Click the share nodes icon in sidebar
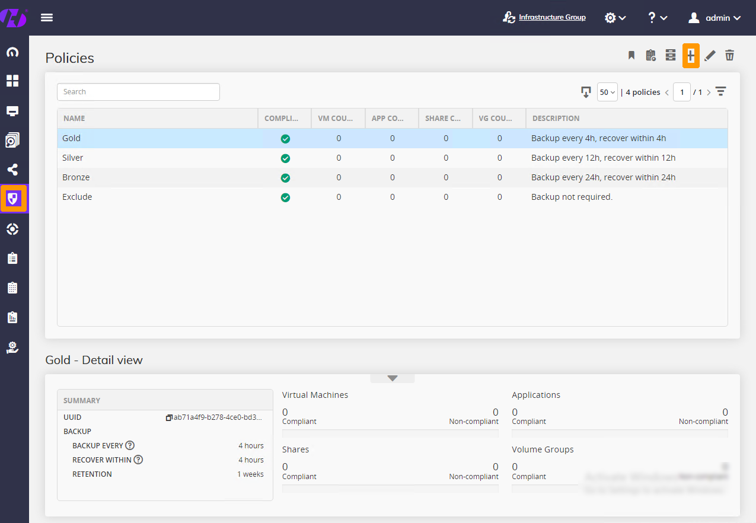Image resolution: width=756 pixels, height=523 pixels. coord(12,170)
